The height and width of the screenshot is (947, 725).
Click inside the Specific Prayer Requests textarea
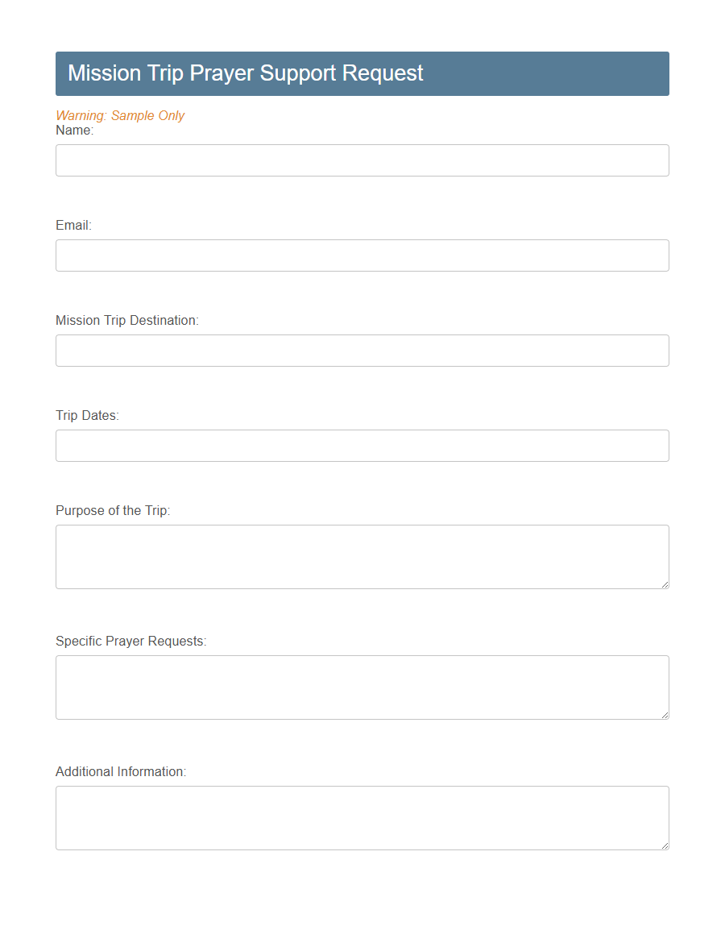pyautogui.click(x=362, y=687)
